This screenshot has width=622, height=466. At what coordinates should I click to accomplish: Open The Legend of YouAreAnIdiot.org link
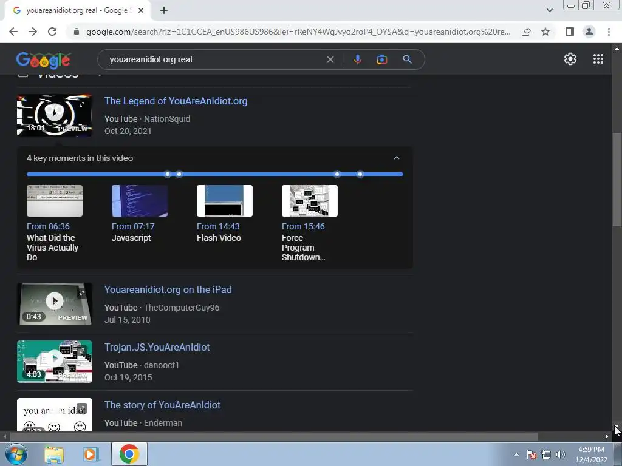176,101
